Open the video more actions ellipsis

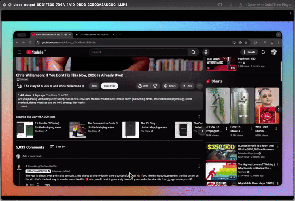199,86
